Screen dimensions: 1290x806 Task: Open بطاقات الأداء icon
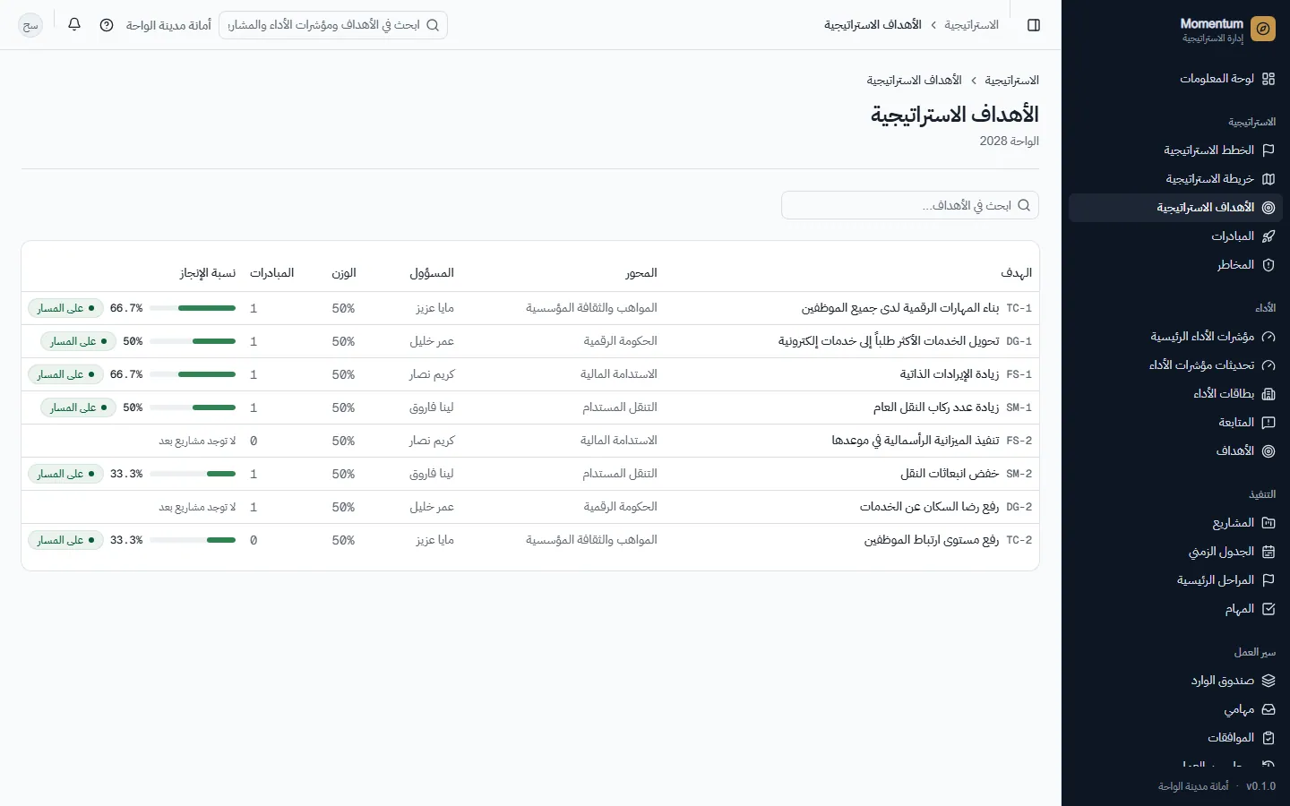coord(1268,394)
